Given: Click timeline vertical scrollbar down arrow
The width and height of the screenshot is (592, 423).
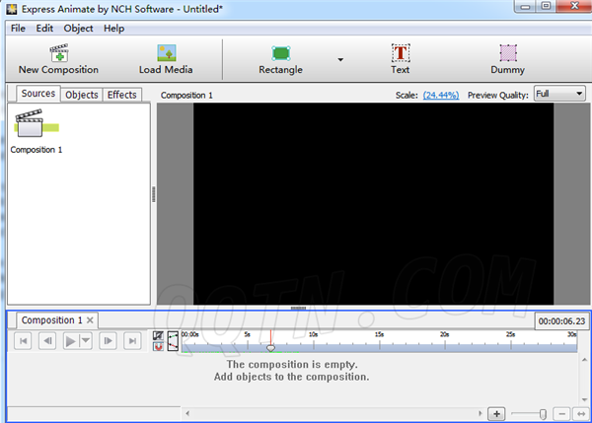Looking at the screenshot, I should coord(584,400).
